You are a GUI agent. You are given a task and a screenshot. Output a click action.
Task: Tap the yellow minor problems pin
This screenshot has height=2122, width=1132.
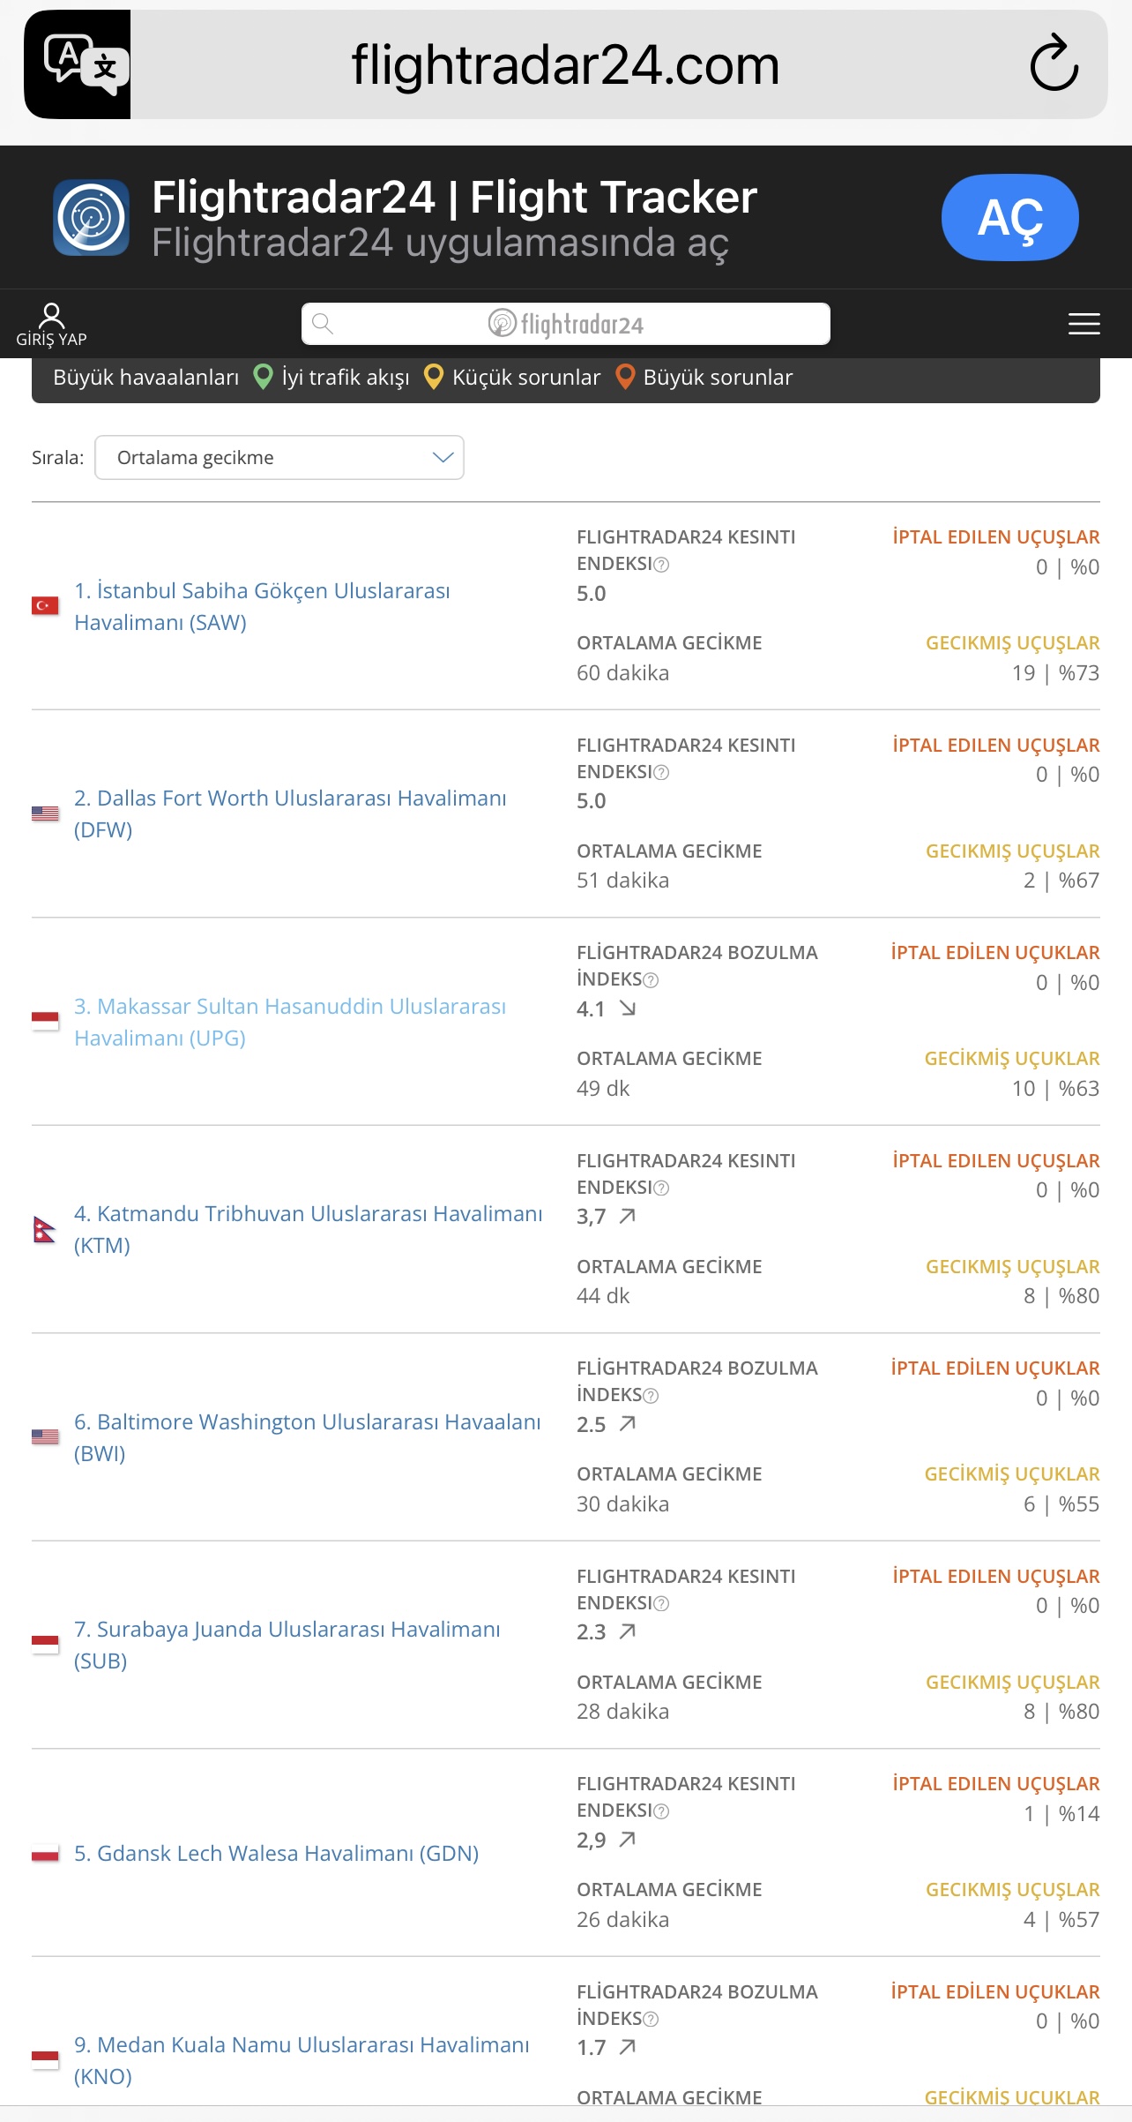(x=433, y=377)
